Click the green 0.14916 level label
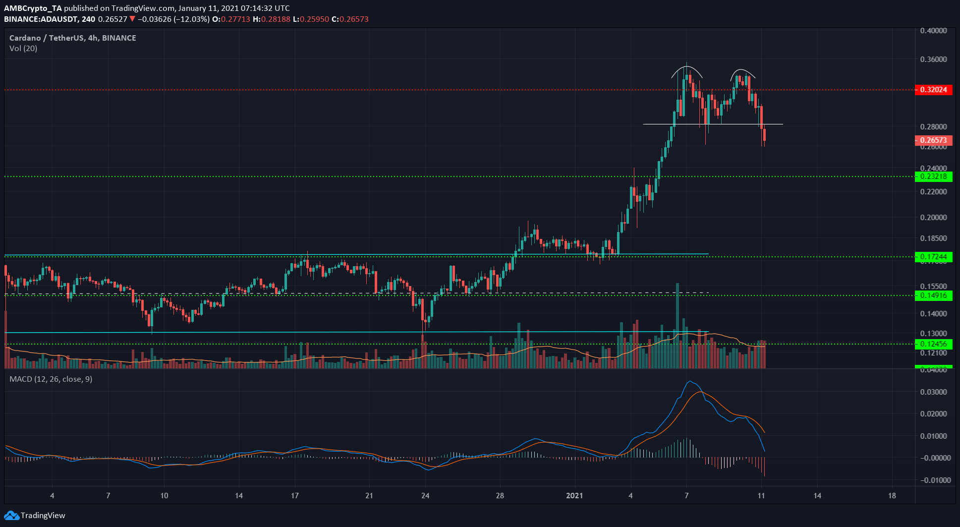The image size is (960, 527). coord(933,295)
